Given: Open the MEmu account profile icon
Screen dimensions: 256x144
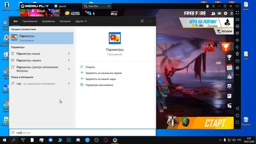Looking at the screenshot, I should click(208, 6).
